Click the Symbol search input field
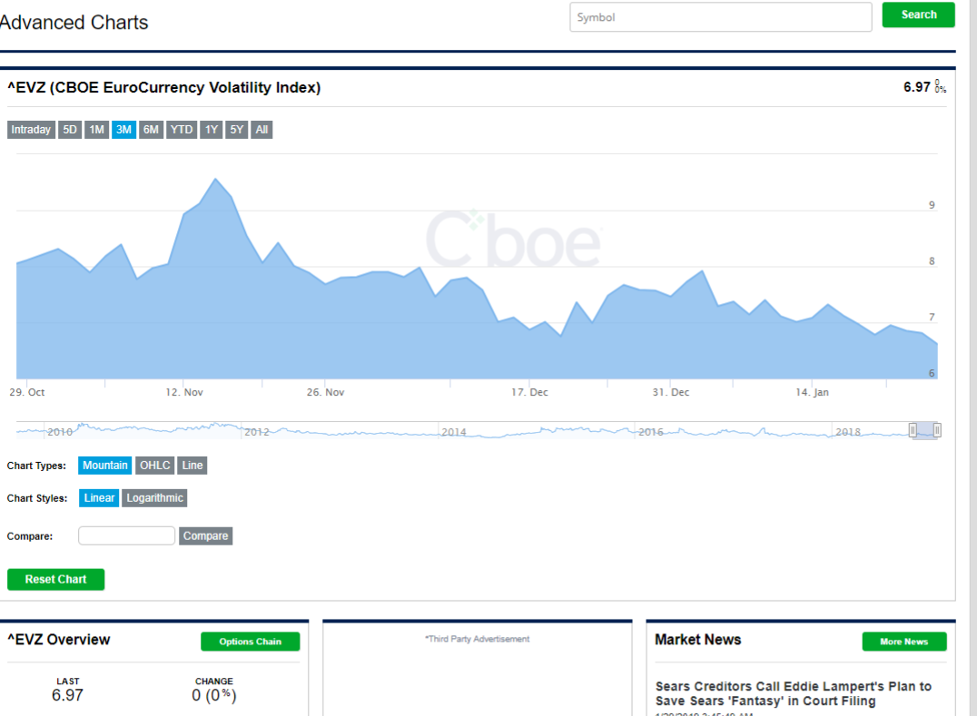 [x=720, y=17]
